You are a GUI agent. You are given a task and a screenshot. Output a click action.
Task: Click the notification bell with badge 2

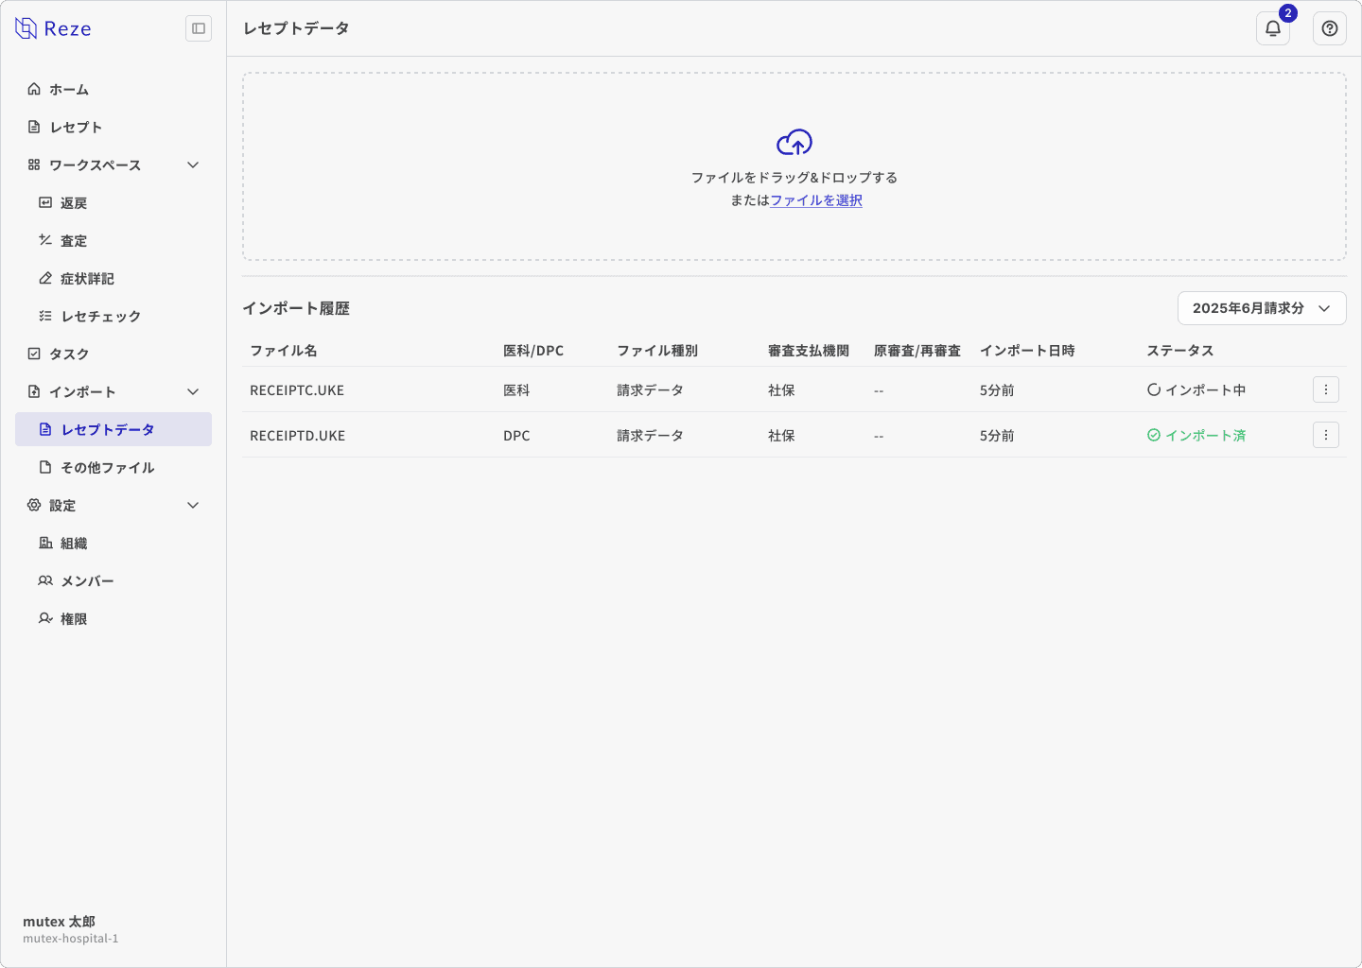point(1272,28)
